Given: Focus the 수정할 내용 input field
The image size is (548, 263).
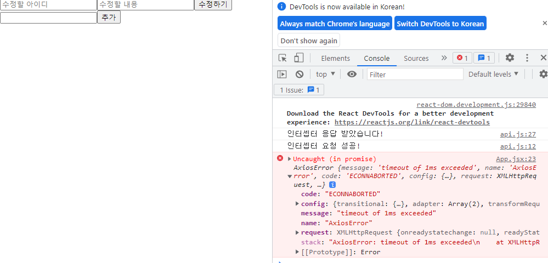Looking at the screenshot, I should click(145, 5).
